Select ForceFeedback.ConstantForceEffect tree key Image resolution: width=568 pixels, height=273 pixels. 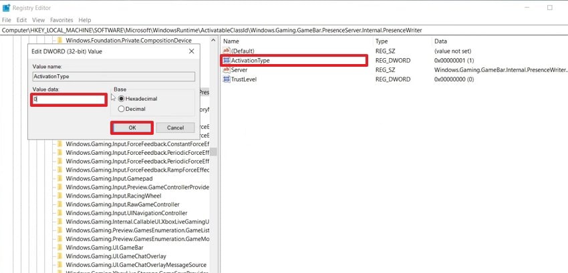[x=138, y=144]
